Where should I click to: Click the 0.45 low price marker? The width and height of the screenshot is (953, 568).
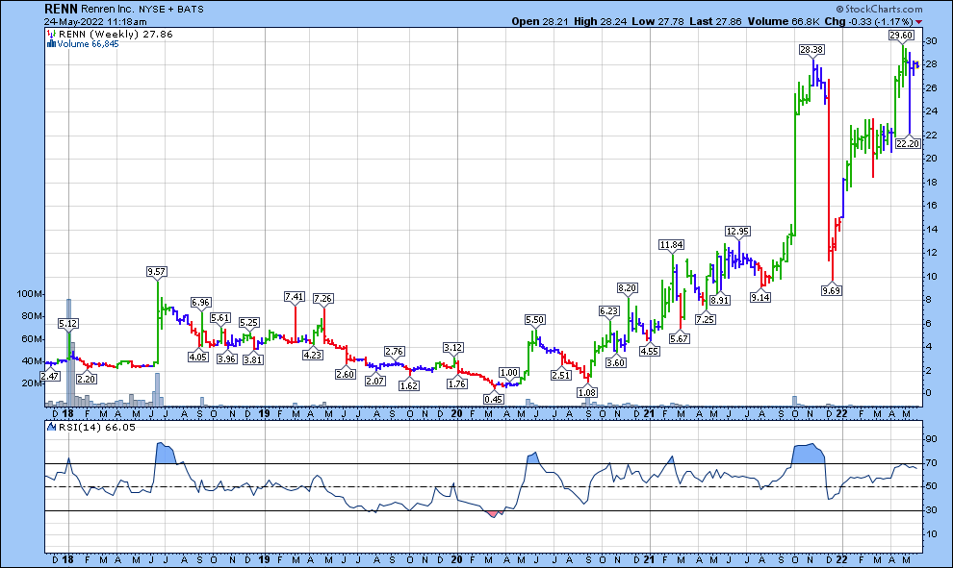point(494,399)
